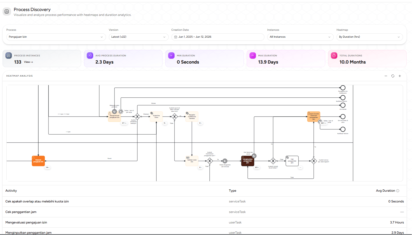This screenshot has height=235, width=412.
Task: Click the zoom in plus icon
Action: (x=400, y=76)
